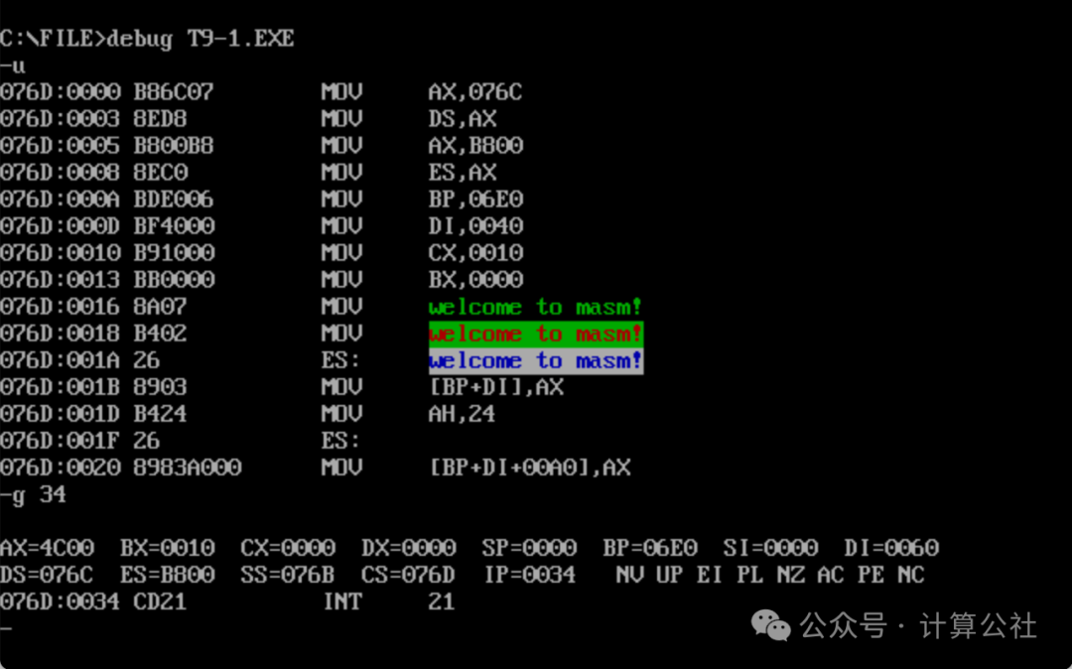The image size is (1072, 669).
Task: Select opcode bytes 8EC0
Action: point(161,172)
